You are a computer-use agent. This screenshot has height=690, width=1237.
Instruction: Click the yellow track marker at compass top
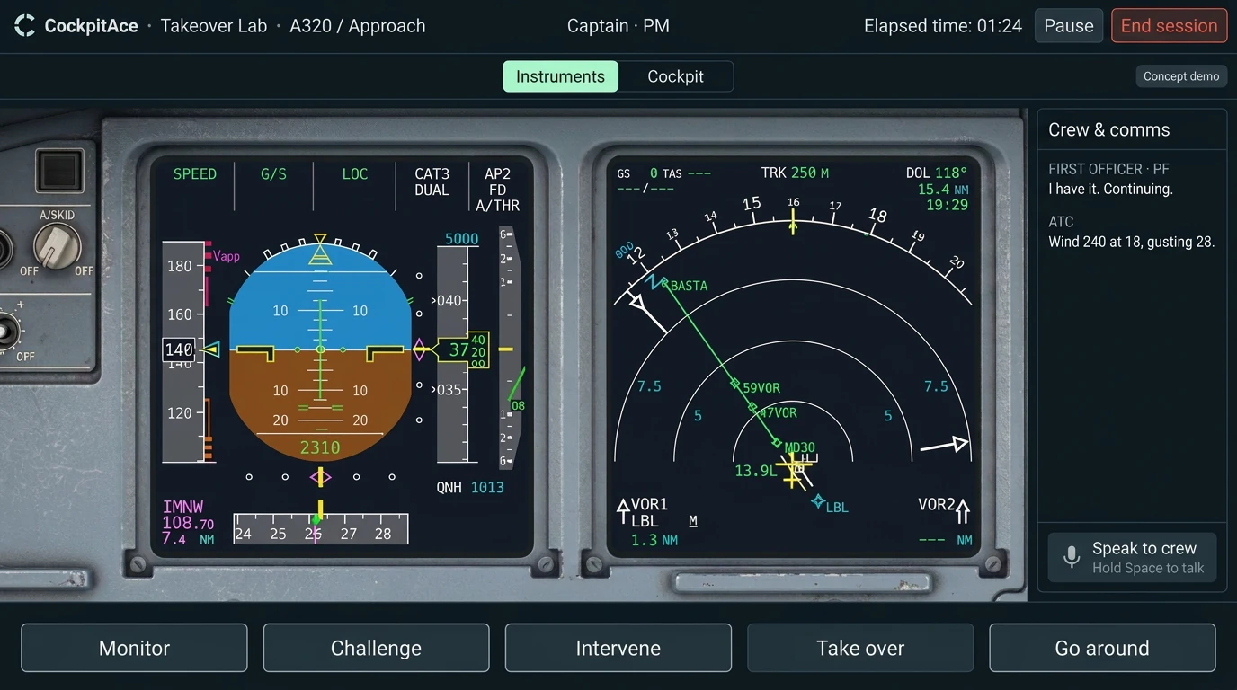(x=793, y=223)
